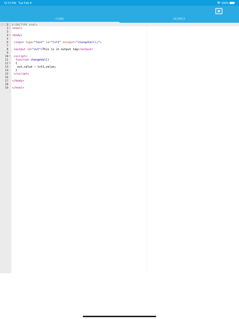Click the DOCTYPE html line of code
Image resolution: width=239 pixels, height=319 pixels.
[24, 25]
